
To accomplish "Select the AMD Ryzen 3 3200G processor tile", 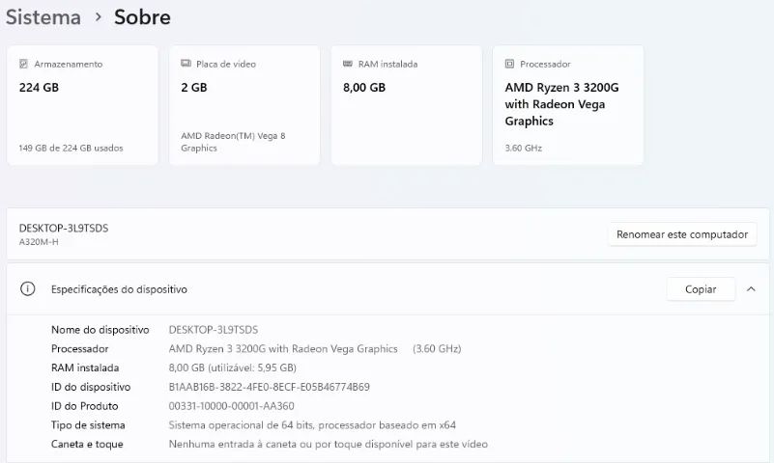I will (x=567, y=105).
